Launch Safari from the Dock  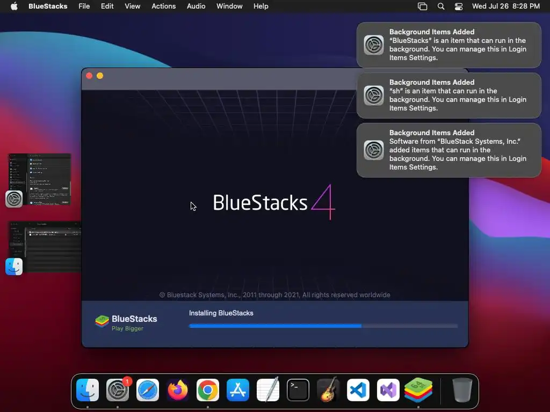click(x=148, y=390)
